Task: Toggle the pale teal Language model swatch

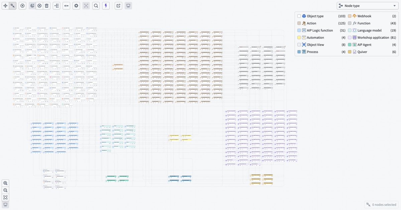Action: tap(350, 30)
